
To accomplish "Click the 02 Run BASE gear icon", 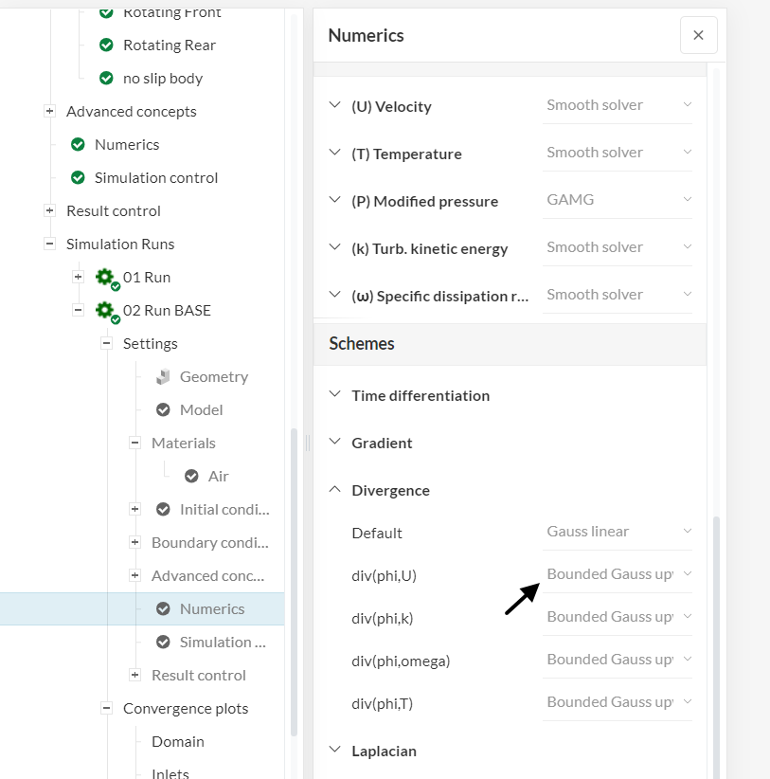I will [106, 311].
